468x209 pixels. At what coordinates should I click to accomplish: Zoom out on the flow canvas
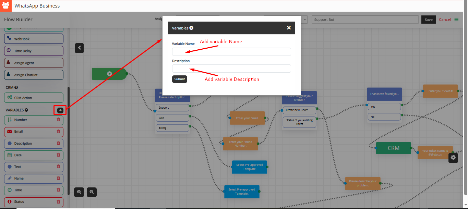click(92, 192)
